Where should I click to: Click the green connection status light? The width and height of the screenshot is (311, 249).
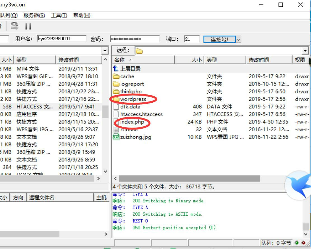[x=296, y=243]
